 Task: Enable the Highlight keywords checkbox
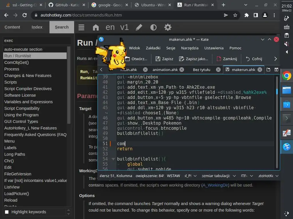click(x=7, y=212)
